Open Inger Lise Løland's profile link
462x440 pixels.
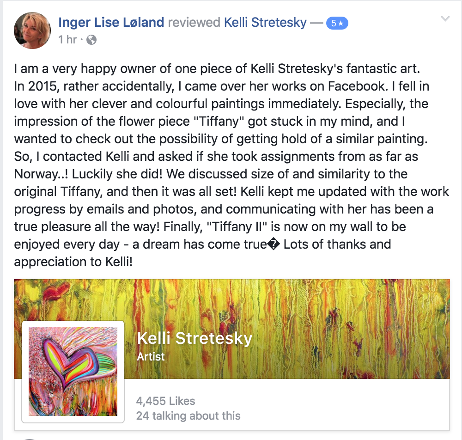click(x=111, y=22)
